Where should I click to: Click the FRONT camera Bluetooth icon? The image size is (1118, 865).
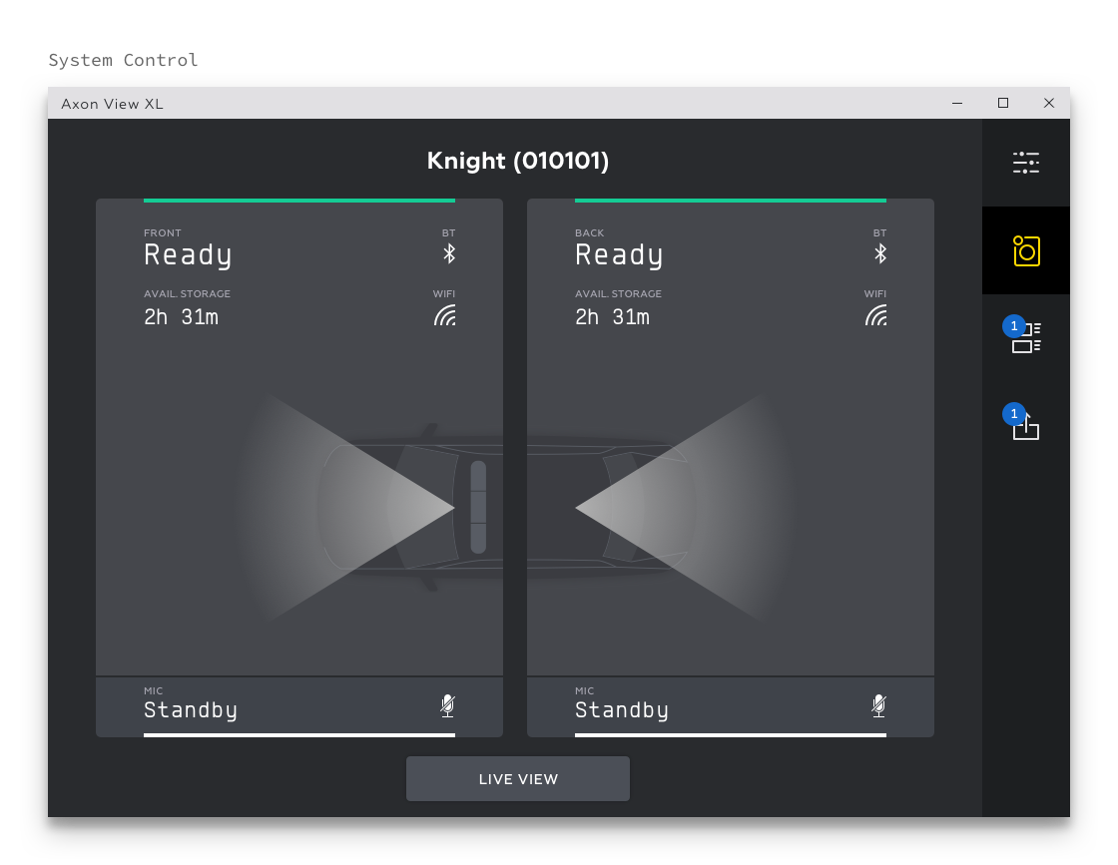449,253
